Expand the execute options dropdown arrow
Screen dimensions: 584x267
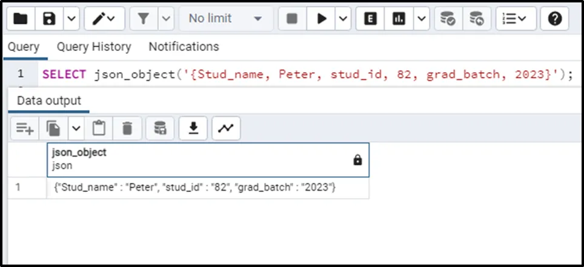tap(343, 19)
